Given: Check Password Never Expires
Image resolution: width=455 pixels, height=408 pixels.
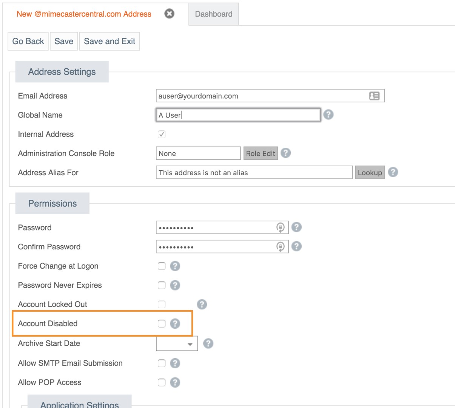Looking at the screenshot, I should click(162, 285).
